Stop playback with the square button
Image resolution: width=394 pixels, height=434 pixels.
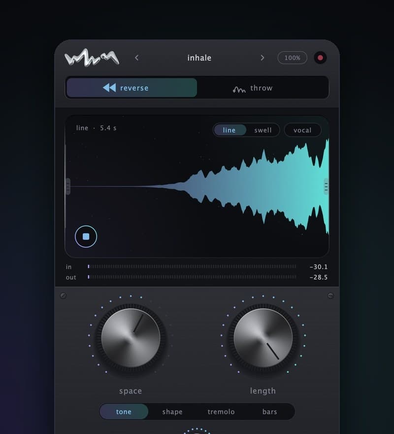[x=86, y=236]
